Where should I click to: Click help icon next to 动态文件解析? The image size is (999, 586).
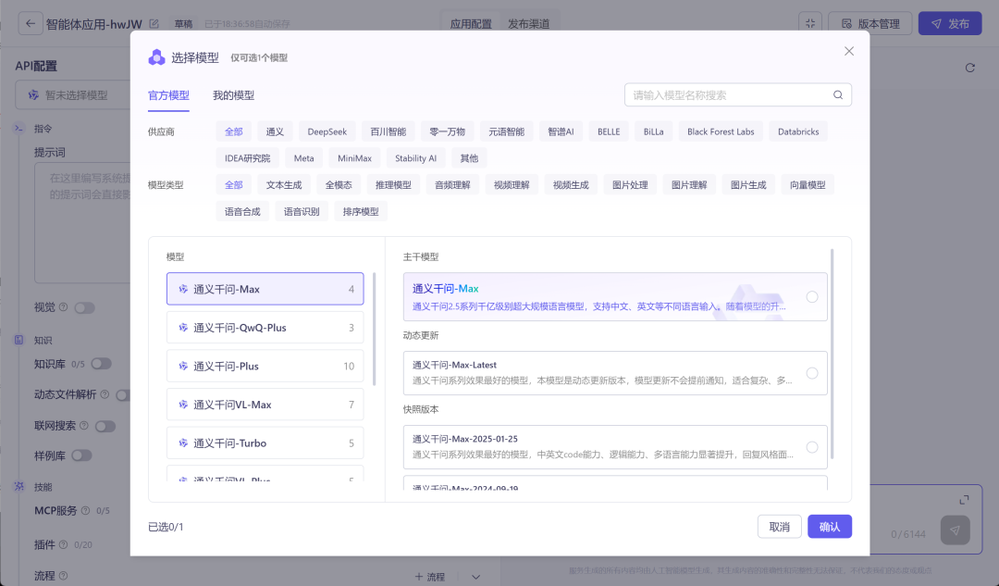pos(105,394)
